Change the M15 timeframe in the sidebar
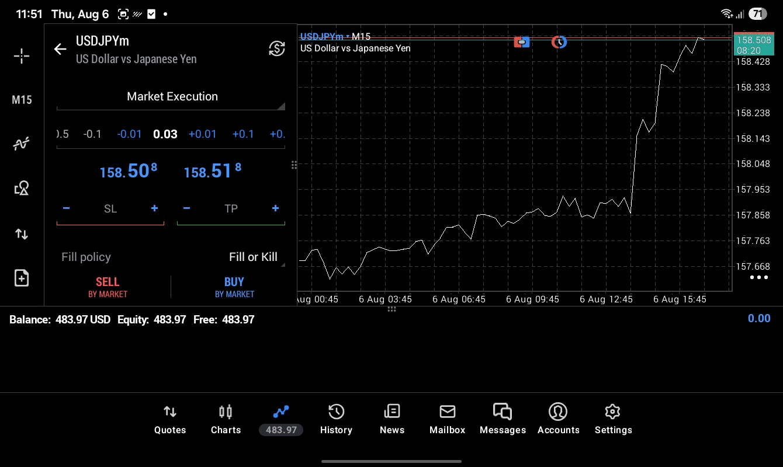 [22, 100]
